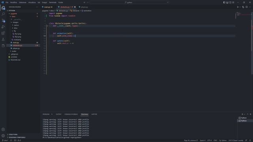Click the Split Editor icon
This screenshot has width=253, height=142.
click(x=247, y=7)
